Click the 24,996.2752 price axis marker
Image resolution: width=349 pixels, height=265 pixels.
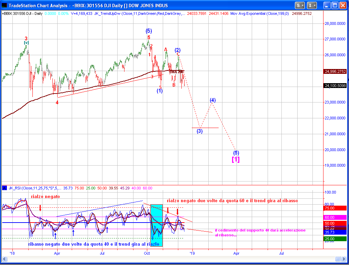(335, 71)
